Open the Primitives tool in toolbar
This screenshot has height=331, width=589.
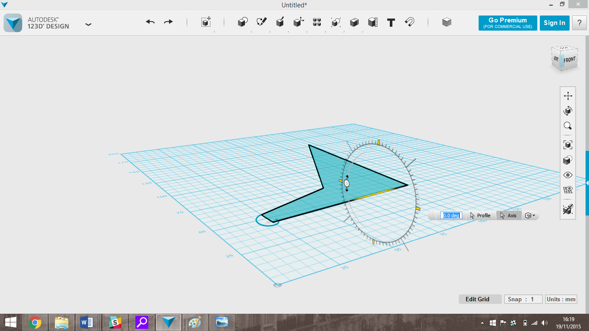[x=243, y=22]
